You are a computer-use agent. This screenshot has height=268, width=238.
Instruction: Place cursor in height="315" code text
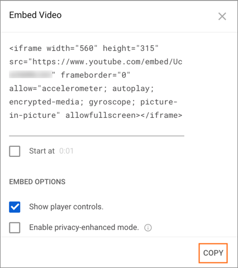(x=131, y=49)
